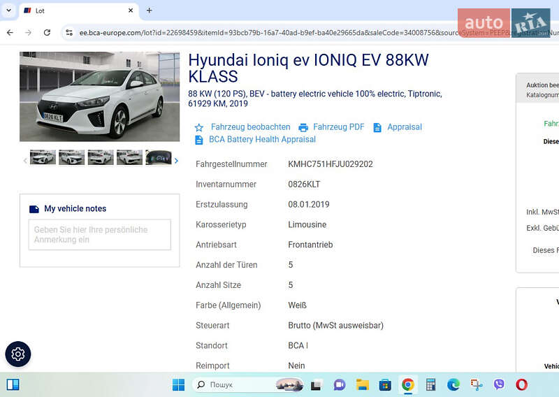This screenshot has height=397, width=559.
Task: Click the main white Hyundai Ioniq photo
Action: [99, 96]
